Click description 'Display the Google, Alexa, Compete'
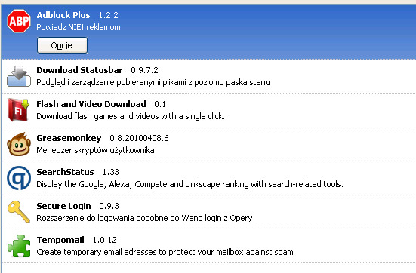416x273 pixels. pos(102,184)
